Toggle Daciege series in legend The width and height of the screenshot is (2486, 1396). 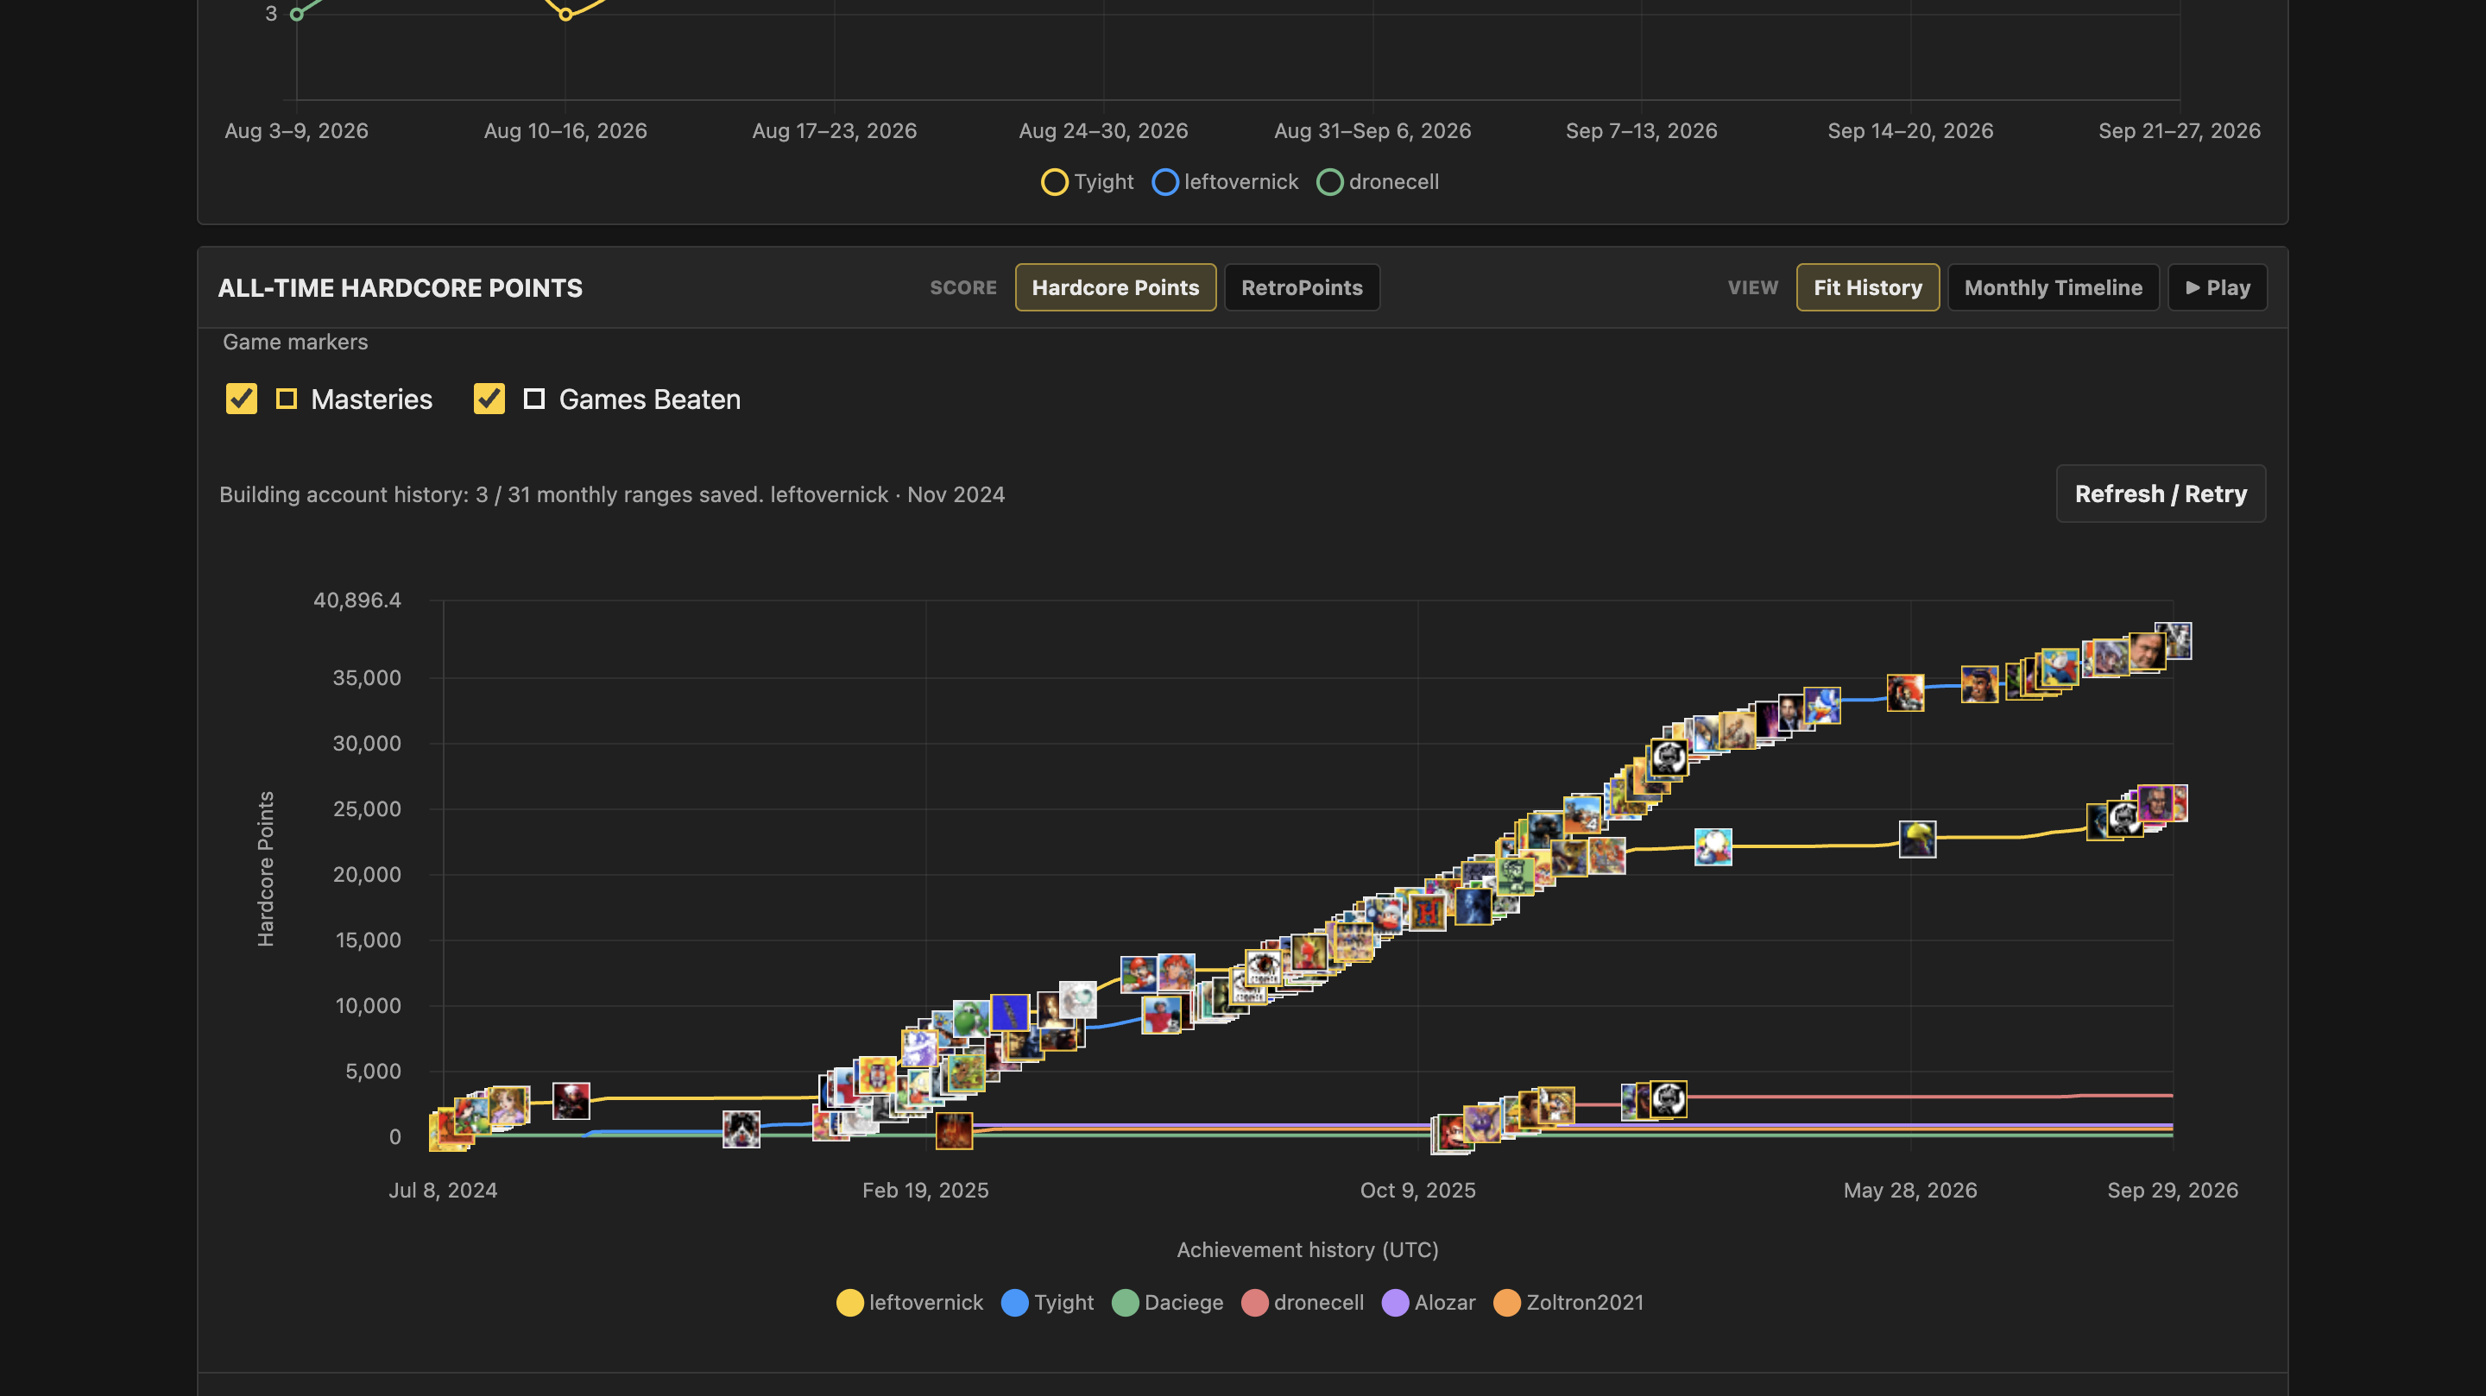pos(1168,1303)
